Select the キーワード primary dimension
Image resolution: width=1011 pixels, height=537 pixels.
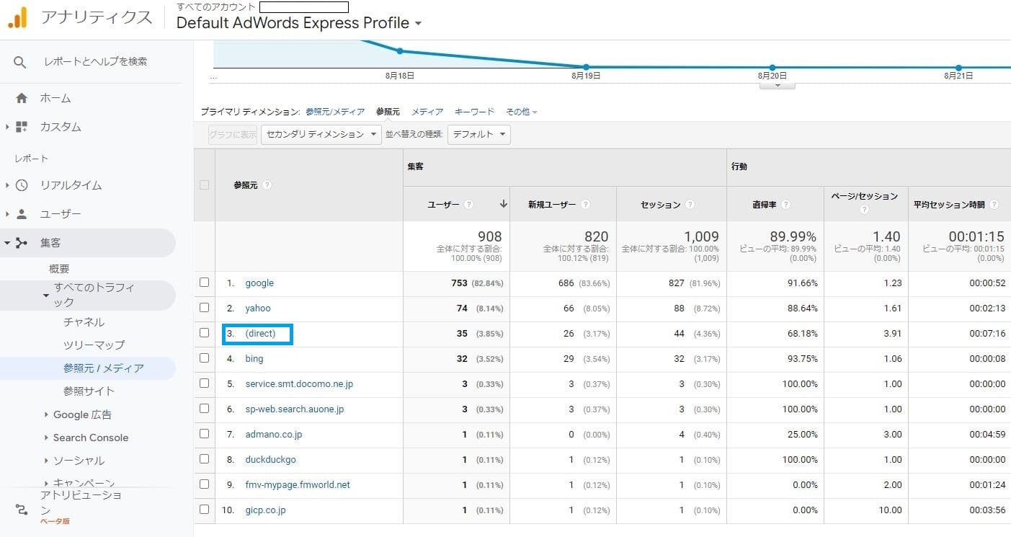point(474,112)
